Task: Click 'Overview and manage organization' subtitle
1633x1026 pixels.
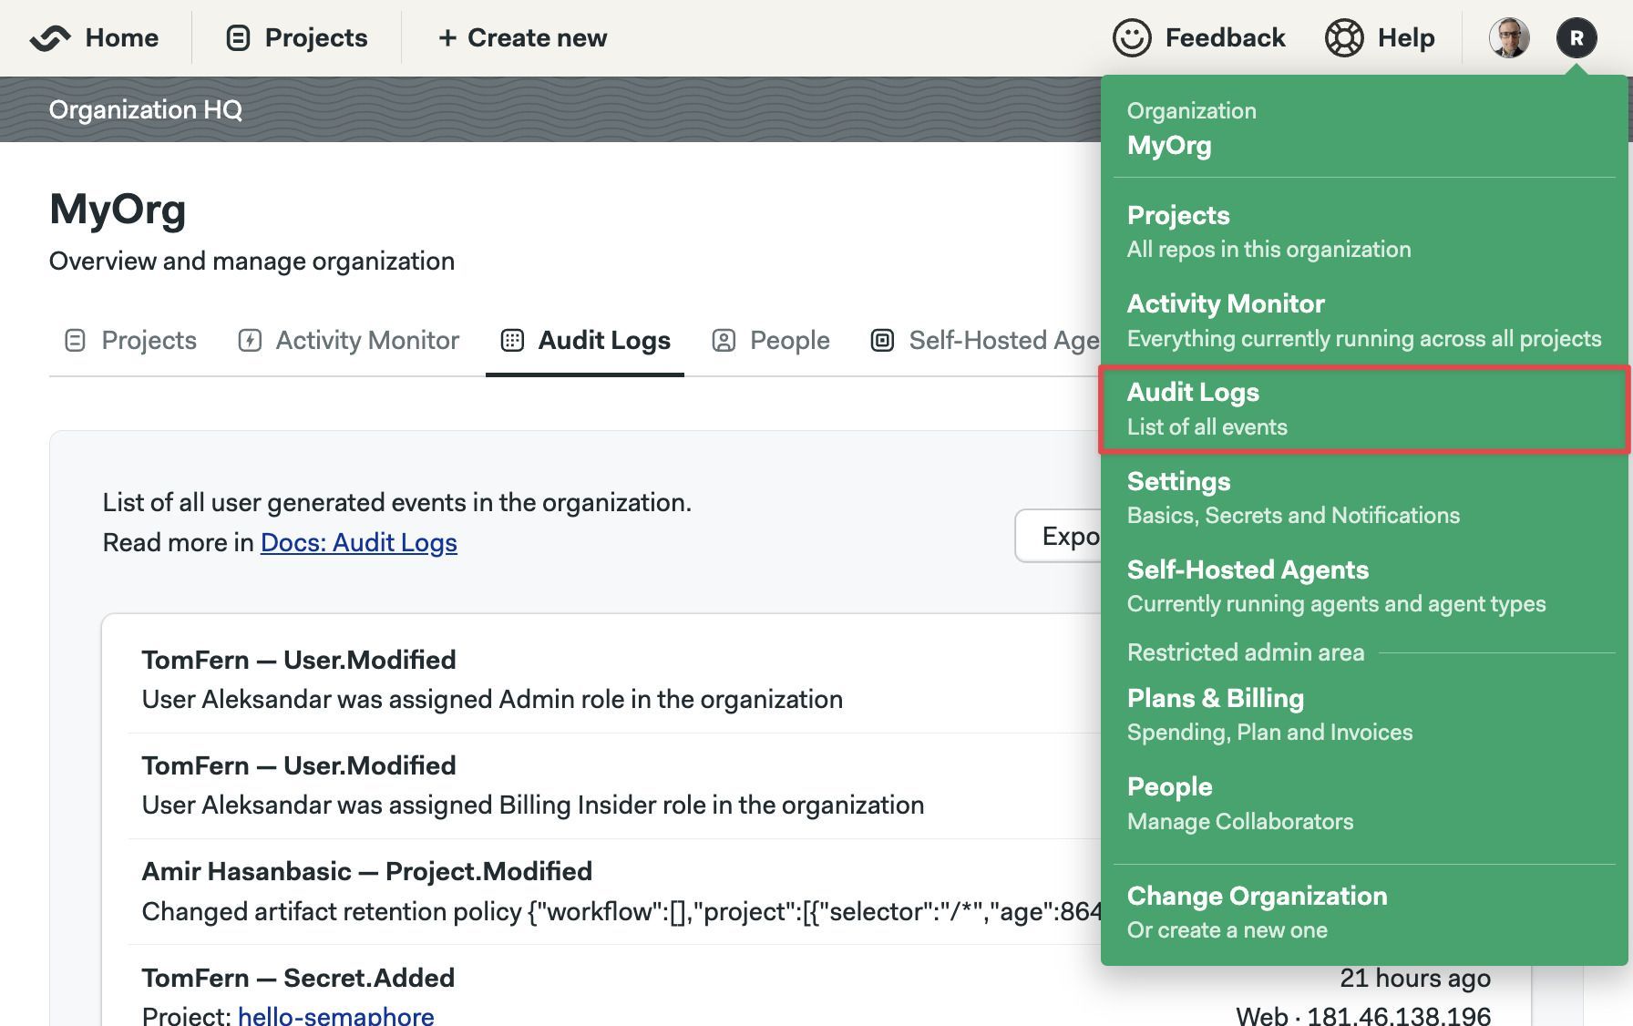Action: (x=252, y=261)
